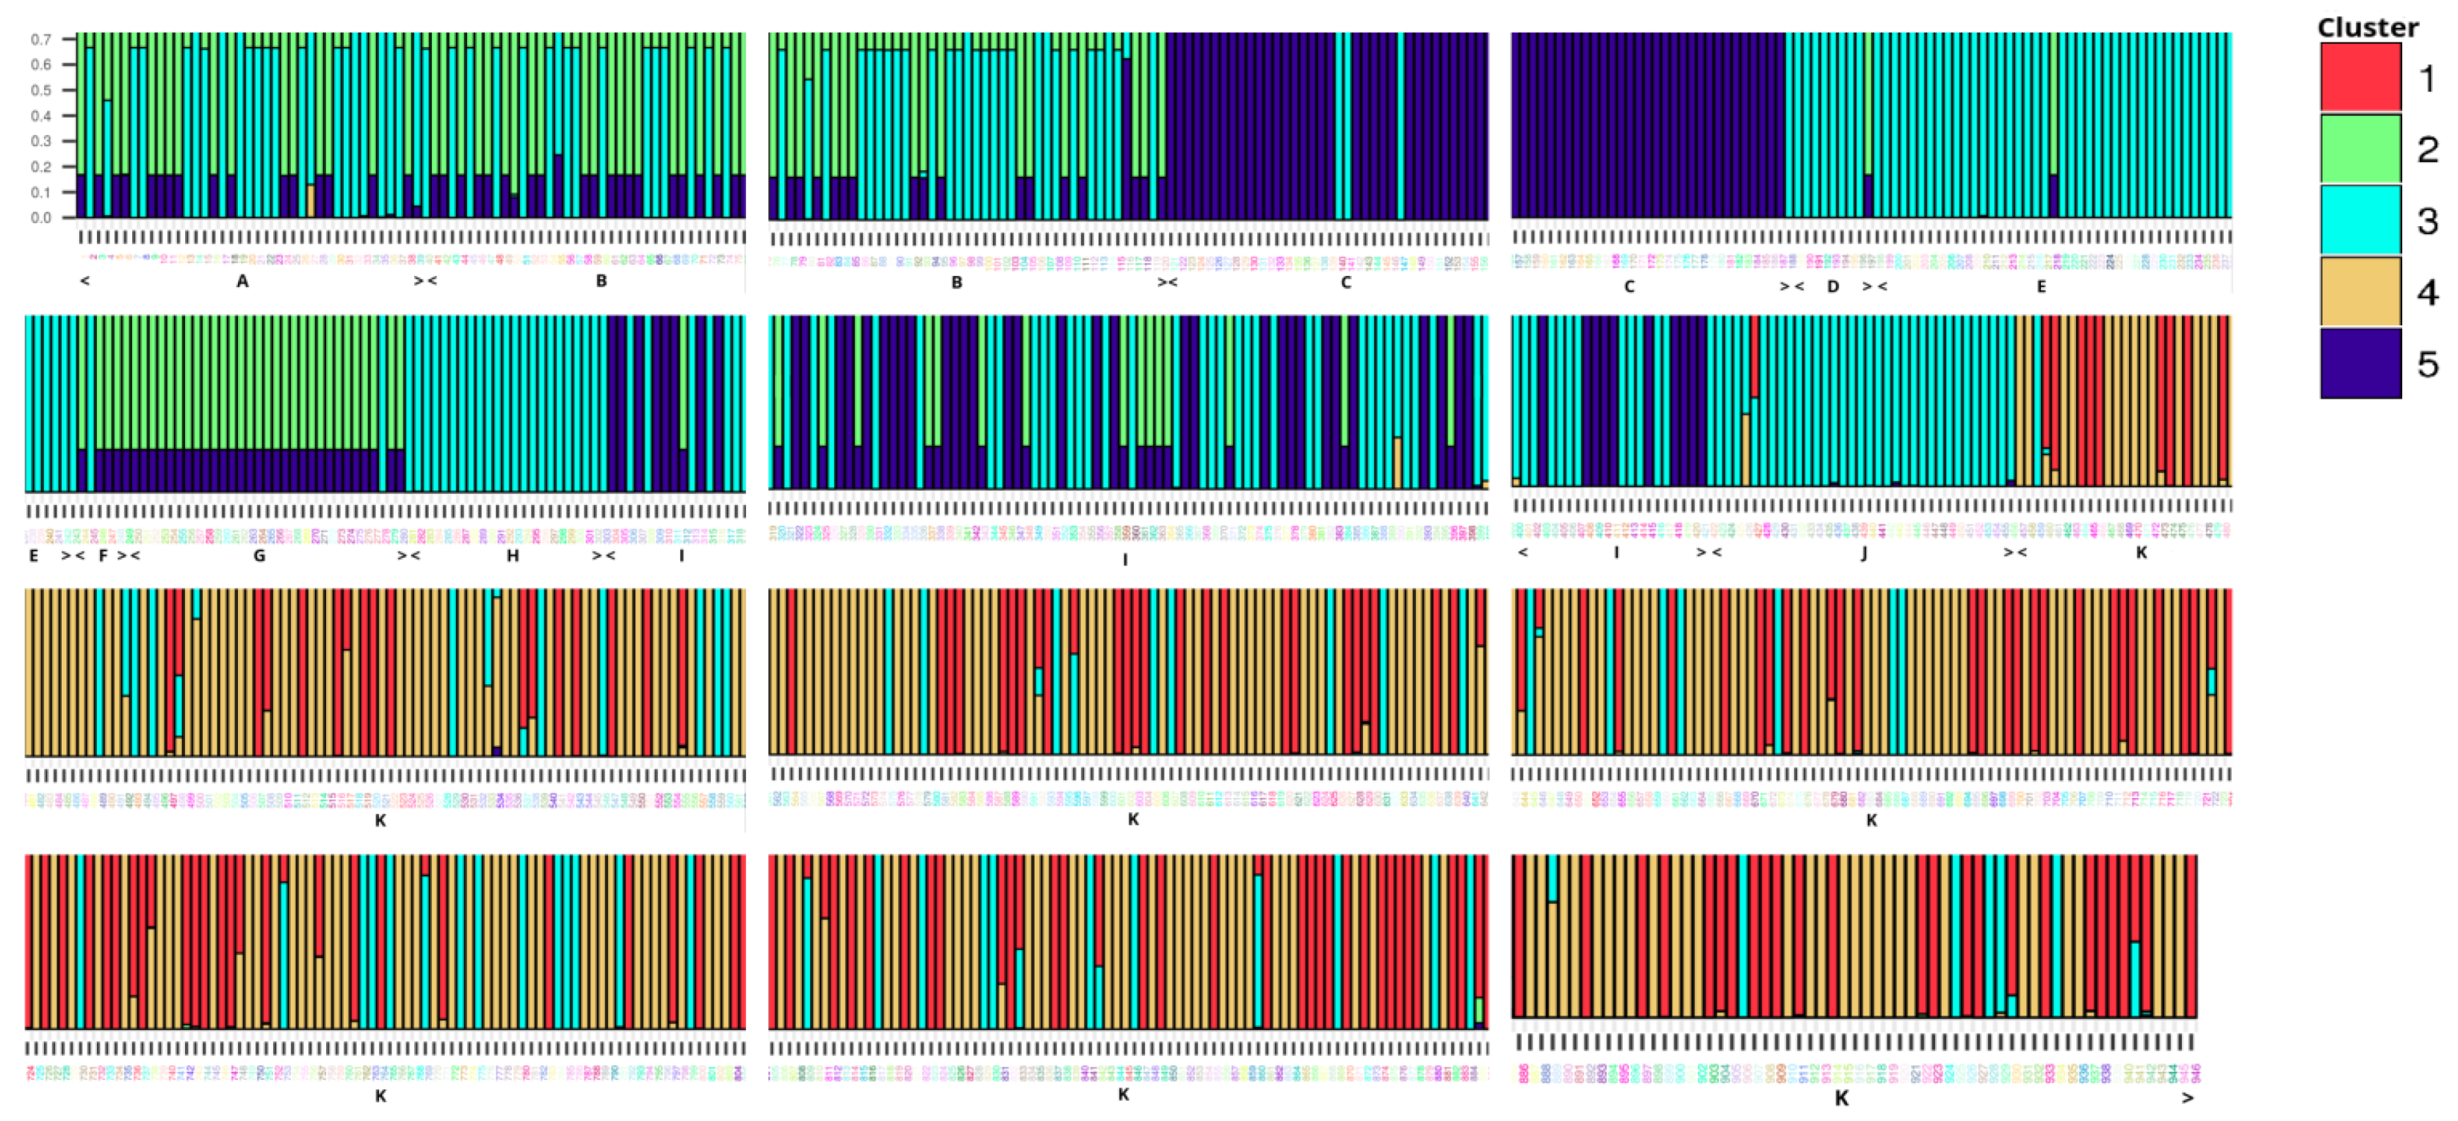This screenshot has height=1121, width=2458.
Task: Click legend number 5 label
Action: pos(2427,364)
